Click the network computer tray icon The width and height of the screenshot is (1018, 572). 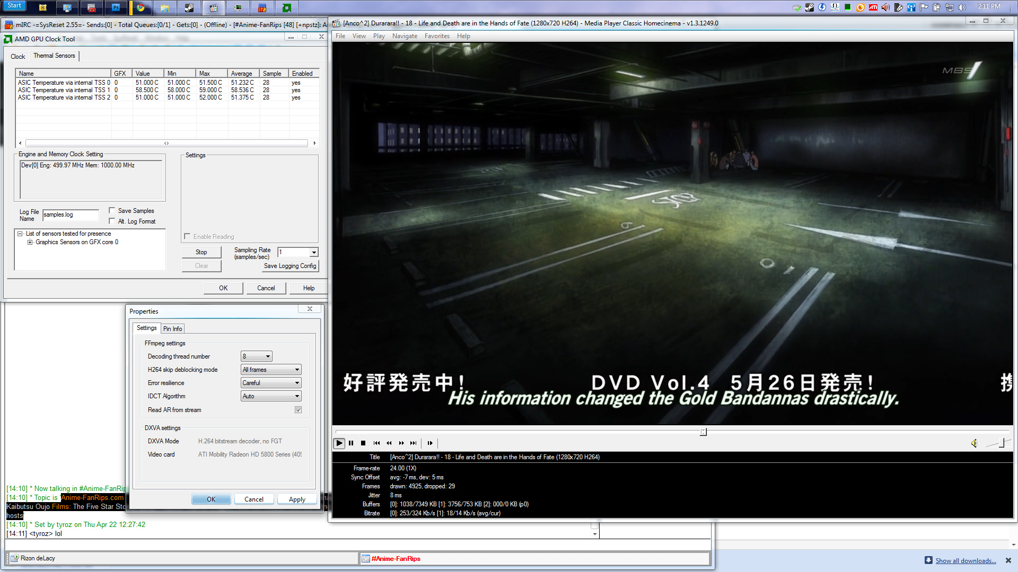click(x=950, y=7)
